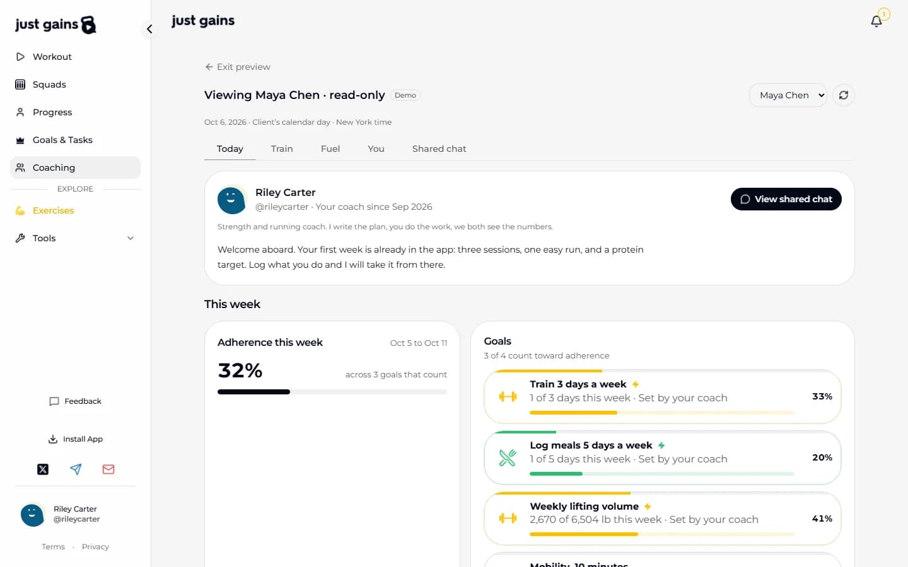Expand the Tools menu in sidebar

click(x=75, y=238)
